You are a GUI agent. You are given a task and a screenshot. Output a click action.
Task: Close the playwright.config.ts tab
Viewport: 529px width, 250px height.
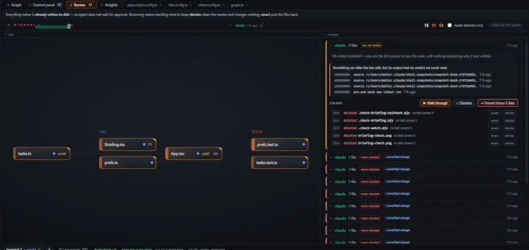pos(161,5)
